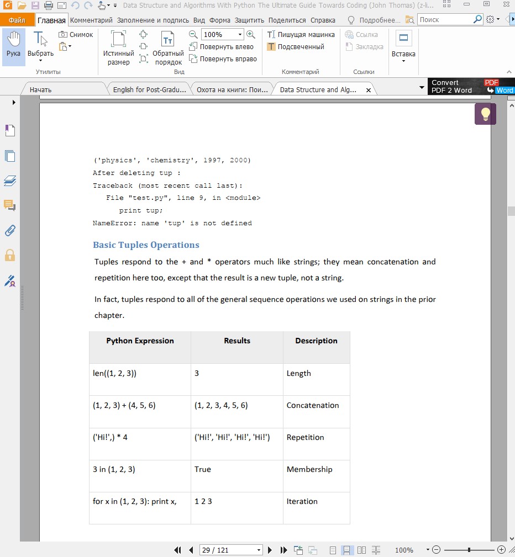This screenshot has width=515, height=557.
Task: Open the page thumbnails panel in sidebar
Action: point(10,156)
